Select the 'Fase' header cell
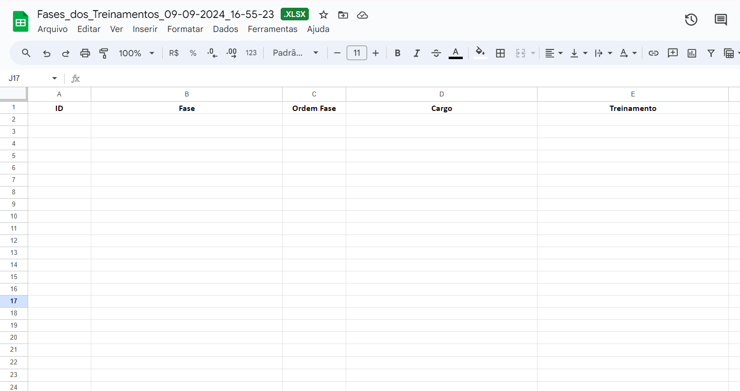 [x=186, y=108]
